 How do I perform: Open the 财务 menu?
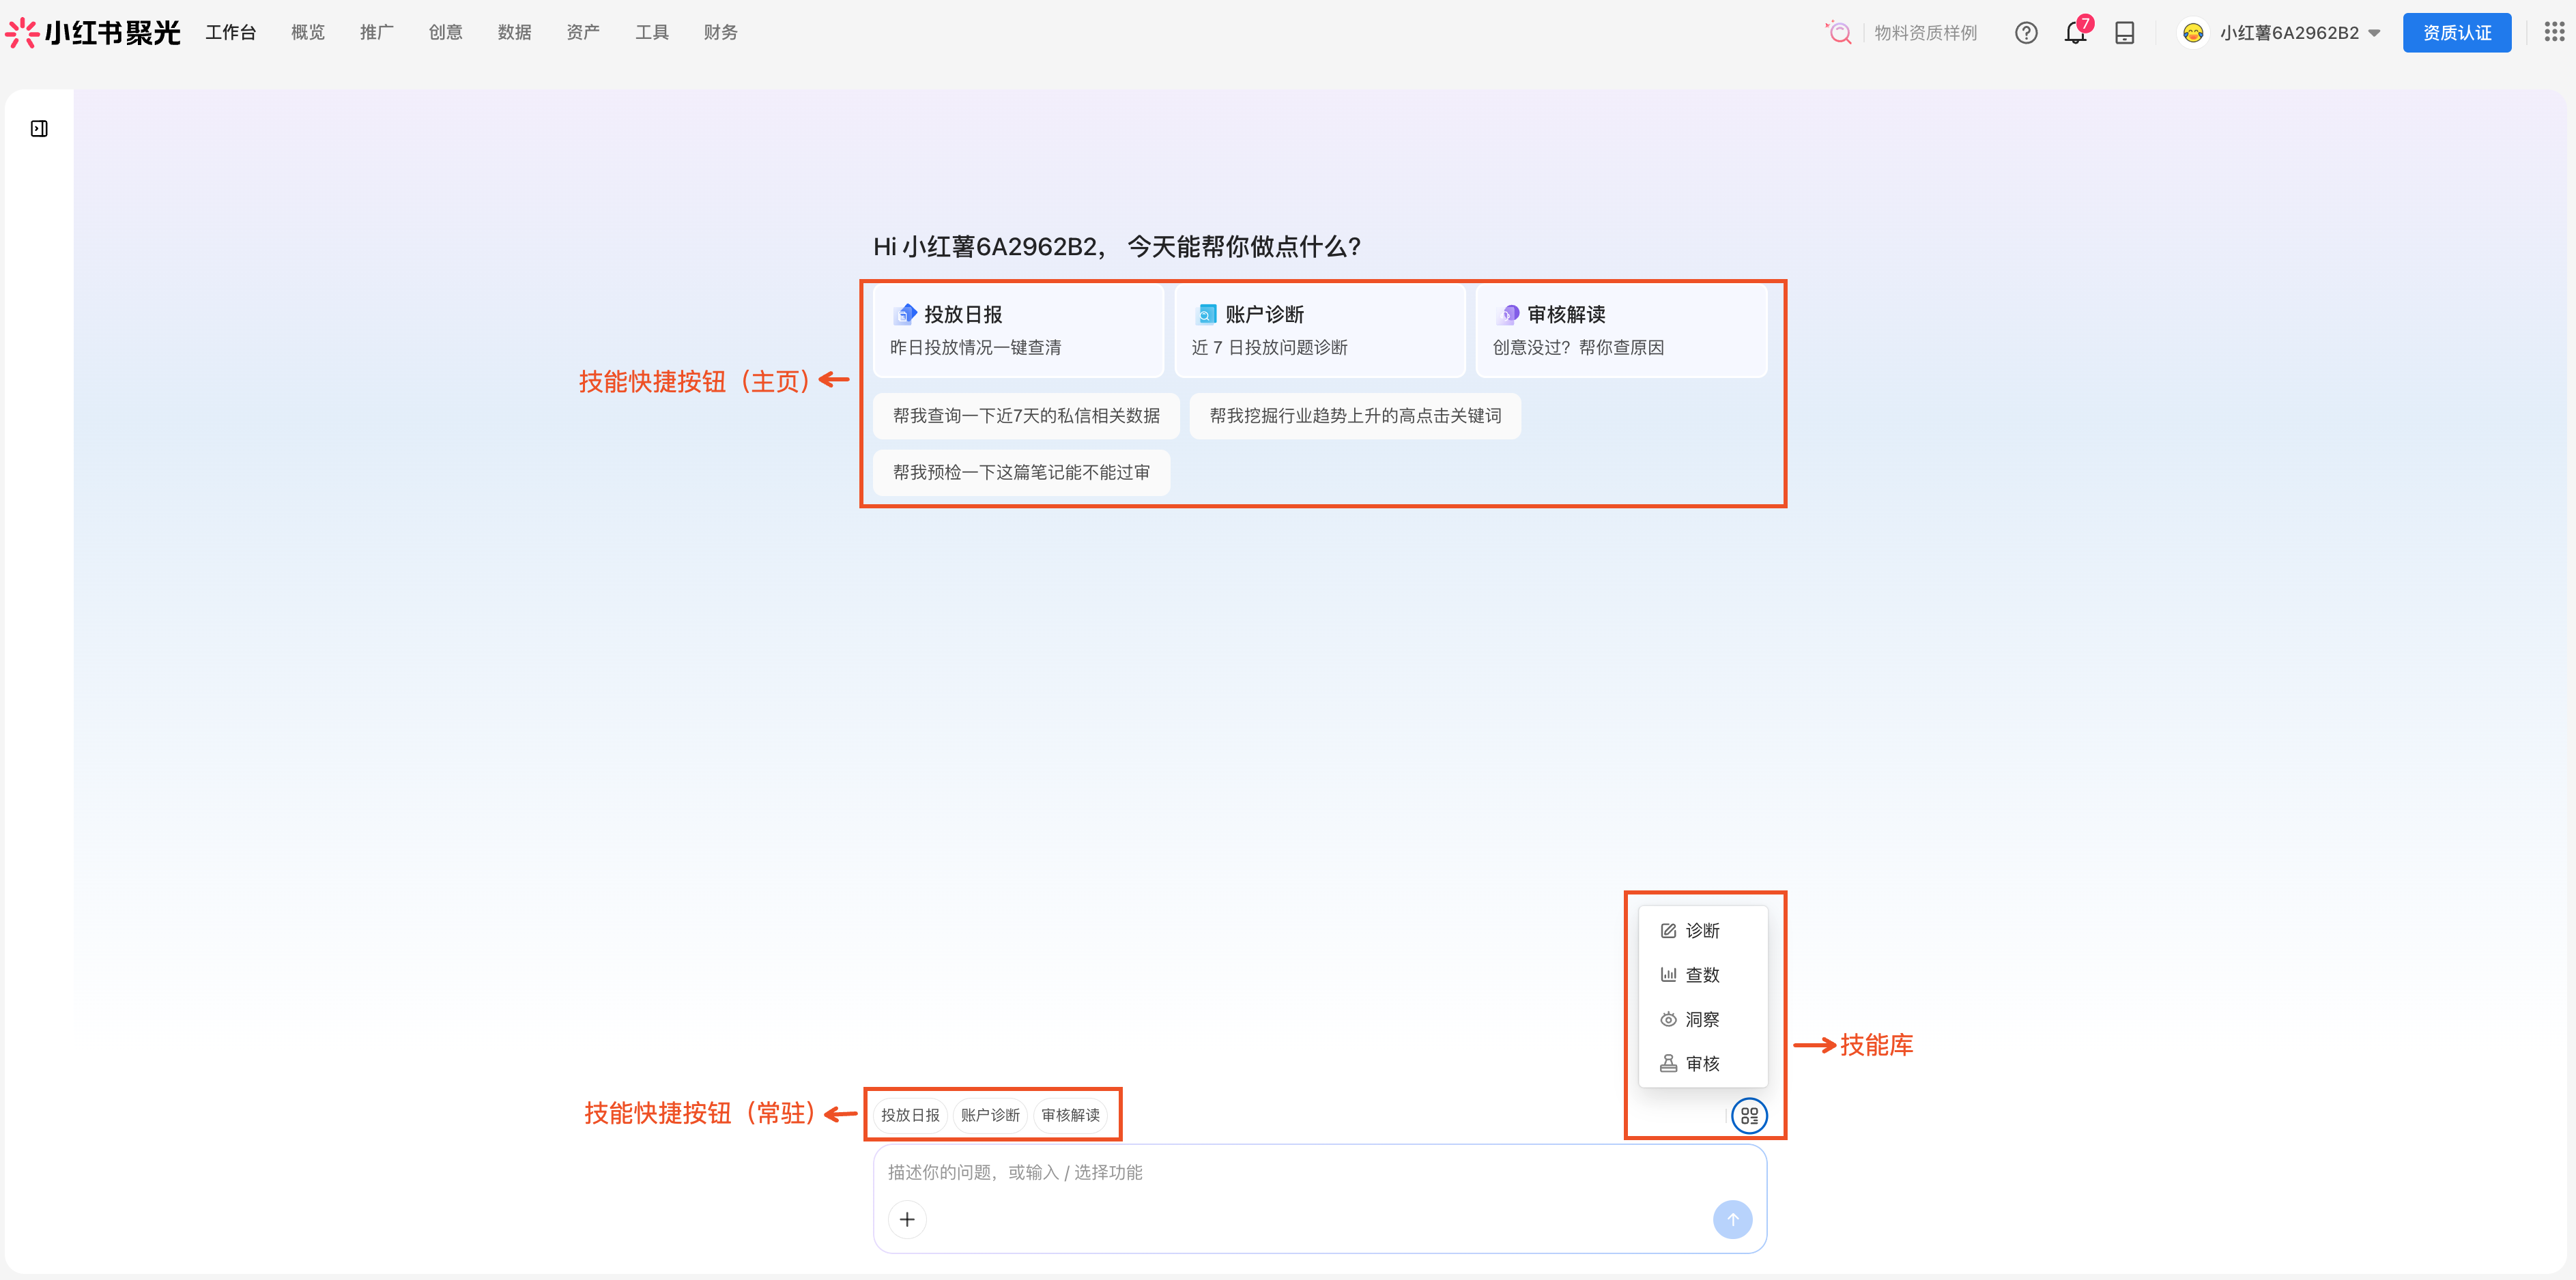721,33
